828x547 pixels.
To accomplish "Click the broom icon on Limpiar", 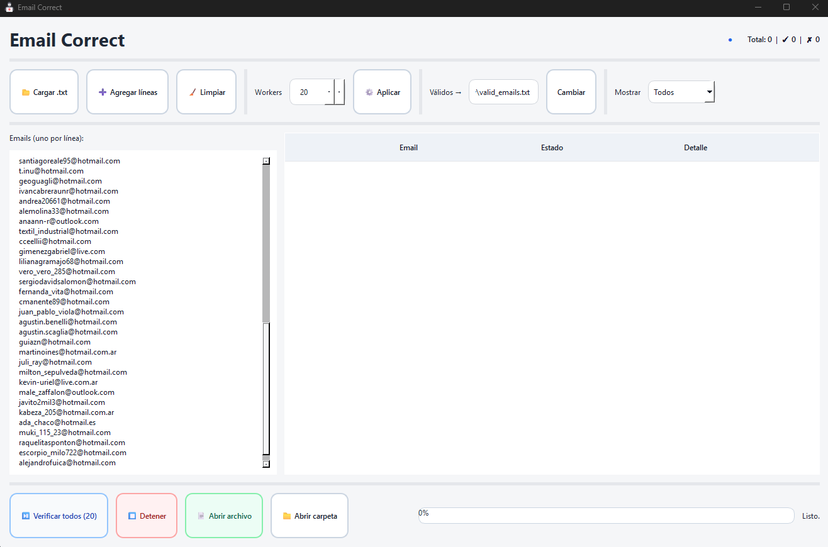I will (x=193, y=92).
